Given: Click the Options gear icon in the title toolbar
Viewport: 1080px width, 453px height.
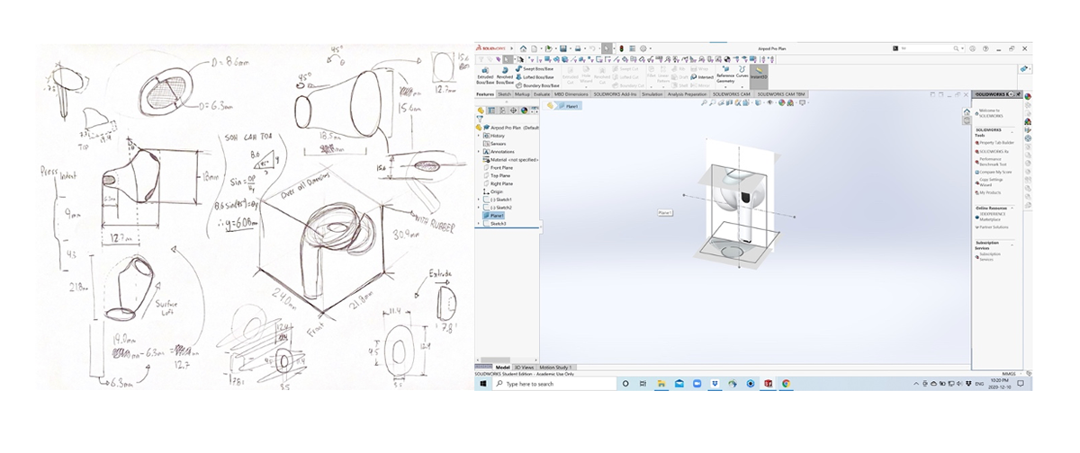Looking at the screenshot, I should (643, 49).
